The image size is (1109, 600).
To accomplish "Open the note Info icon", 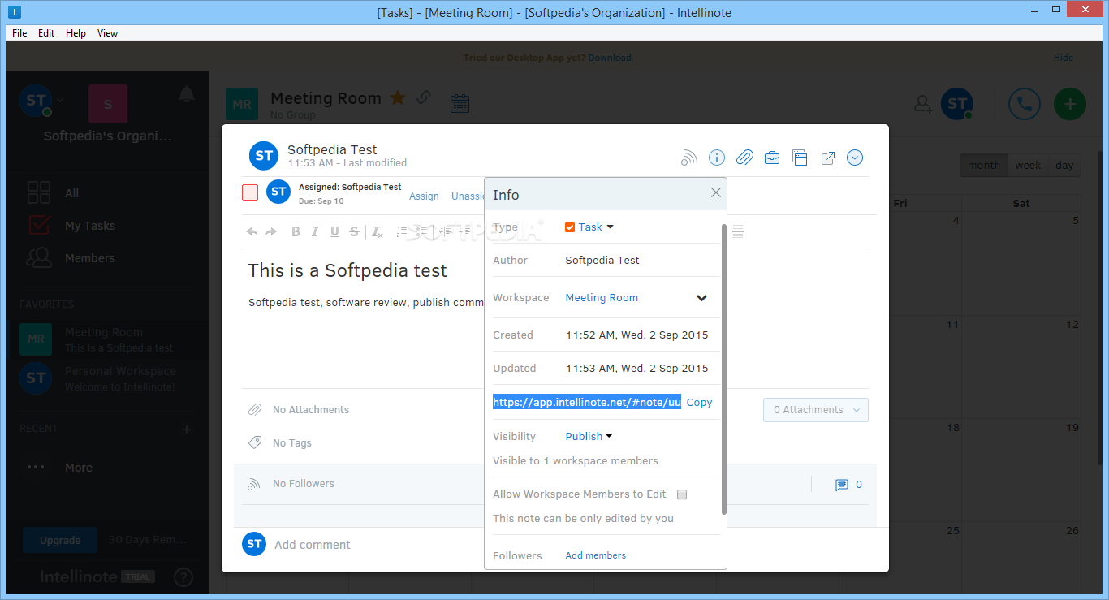I will click(x=717, y=158).
